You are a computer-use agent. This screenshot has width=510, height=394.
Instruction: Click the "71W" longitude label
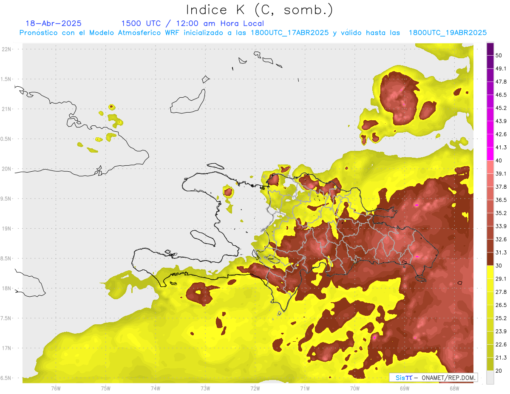point(305,388)
